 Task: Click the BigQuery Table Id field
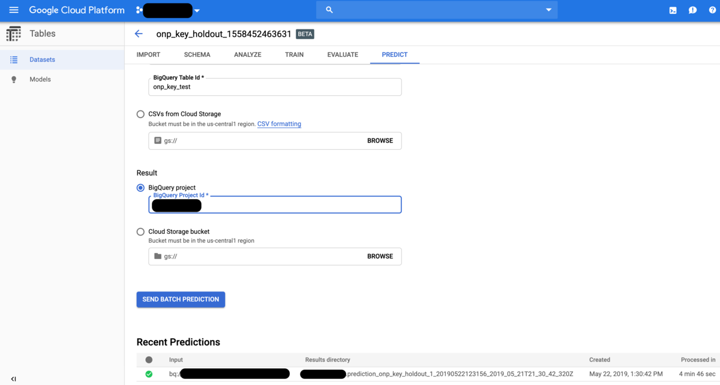[275, 87]
